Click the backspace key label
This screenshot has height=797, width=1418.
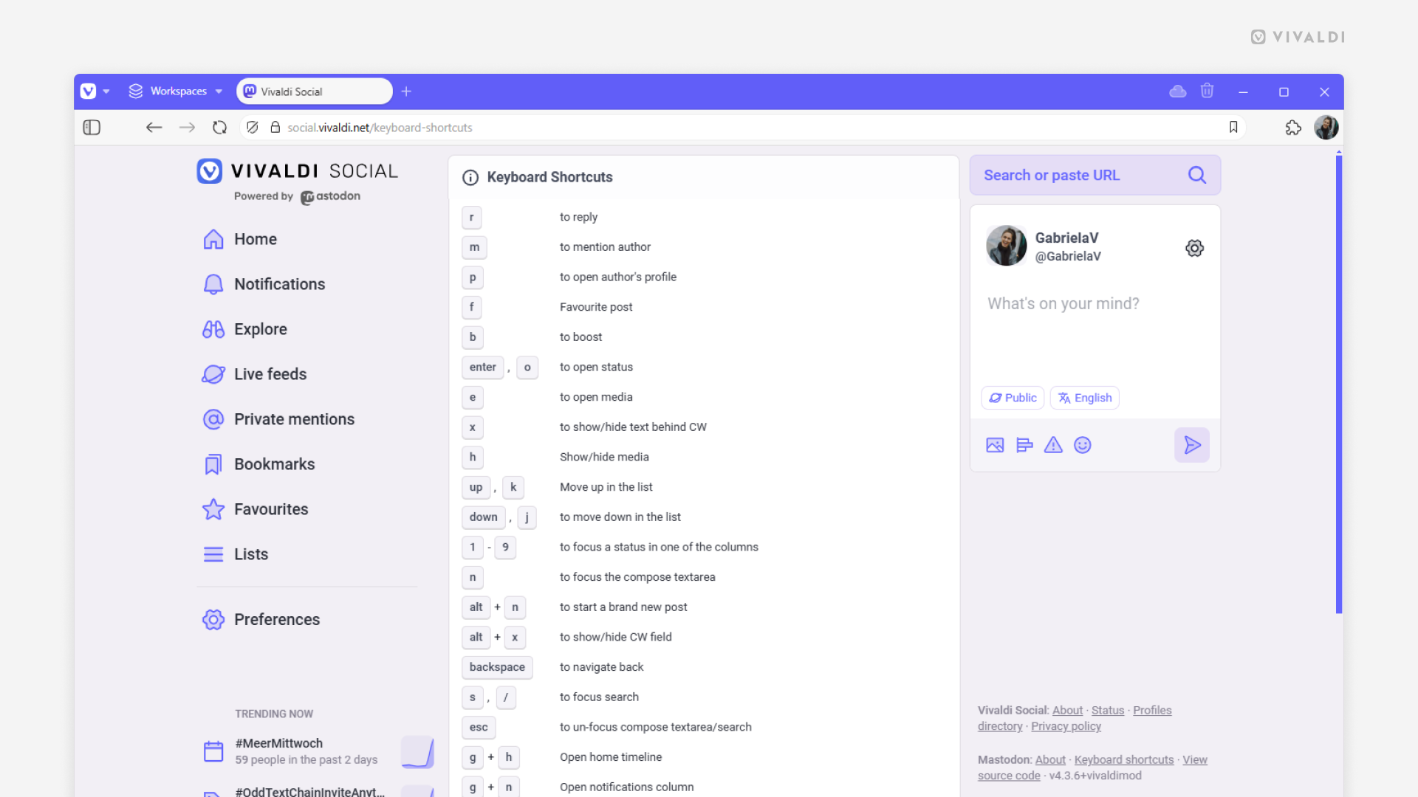click(x=497, y=667)
